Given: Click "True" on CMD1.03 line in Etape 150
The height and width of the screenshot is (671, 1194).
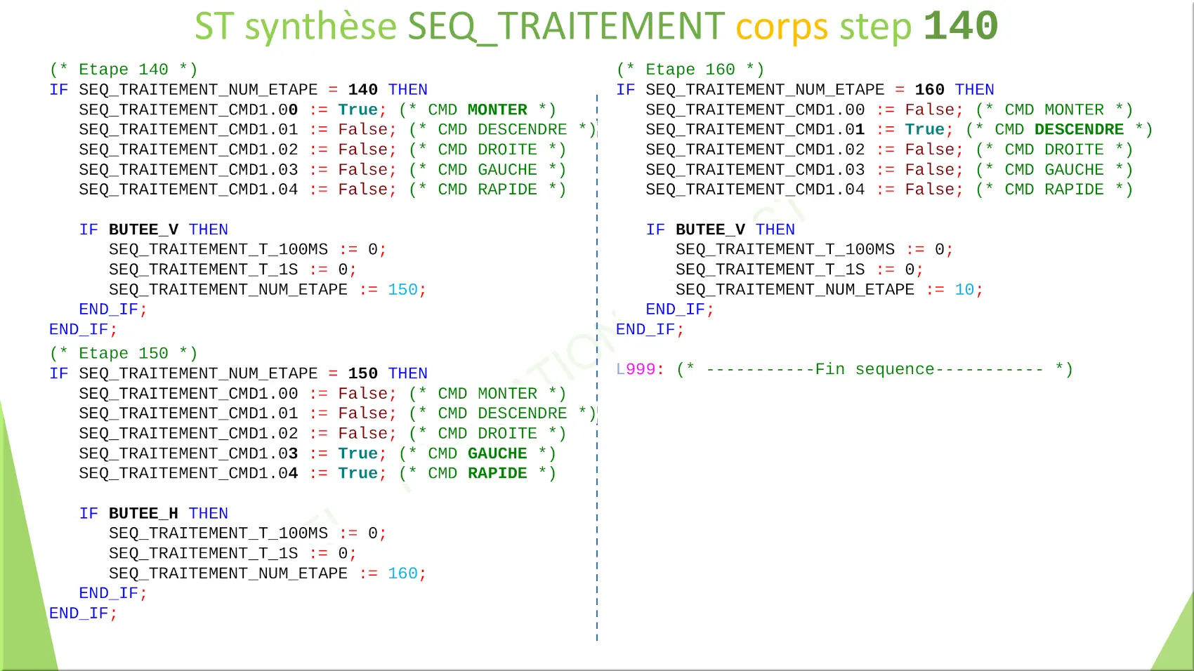Looking at the screenshot, I should 357,453.
